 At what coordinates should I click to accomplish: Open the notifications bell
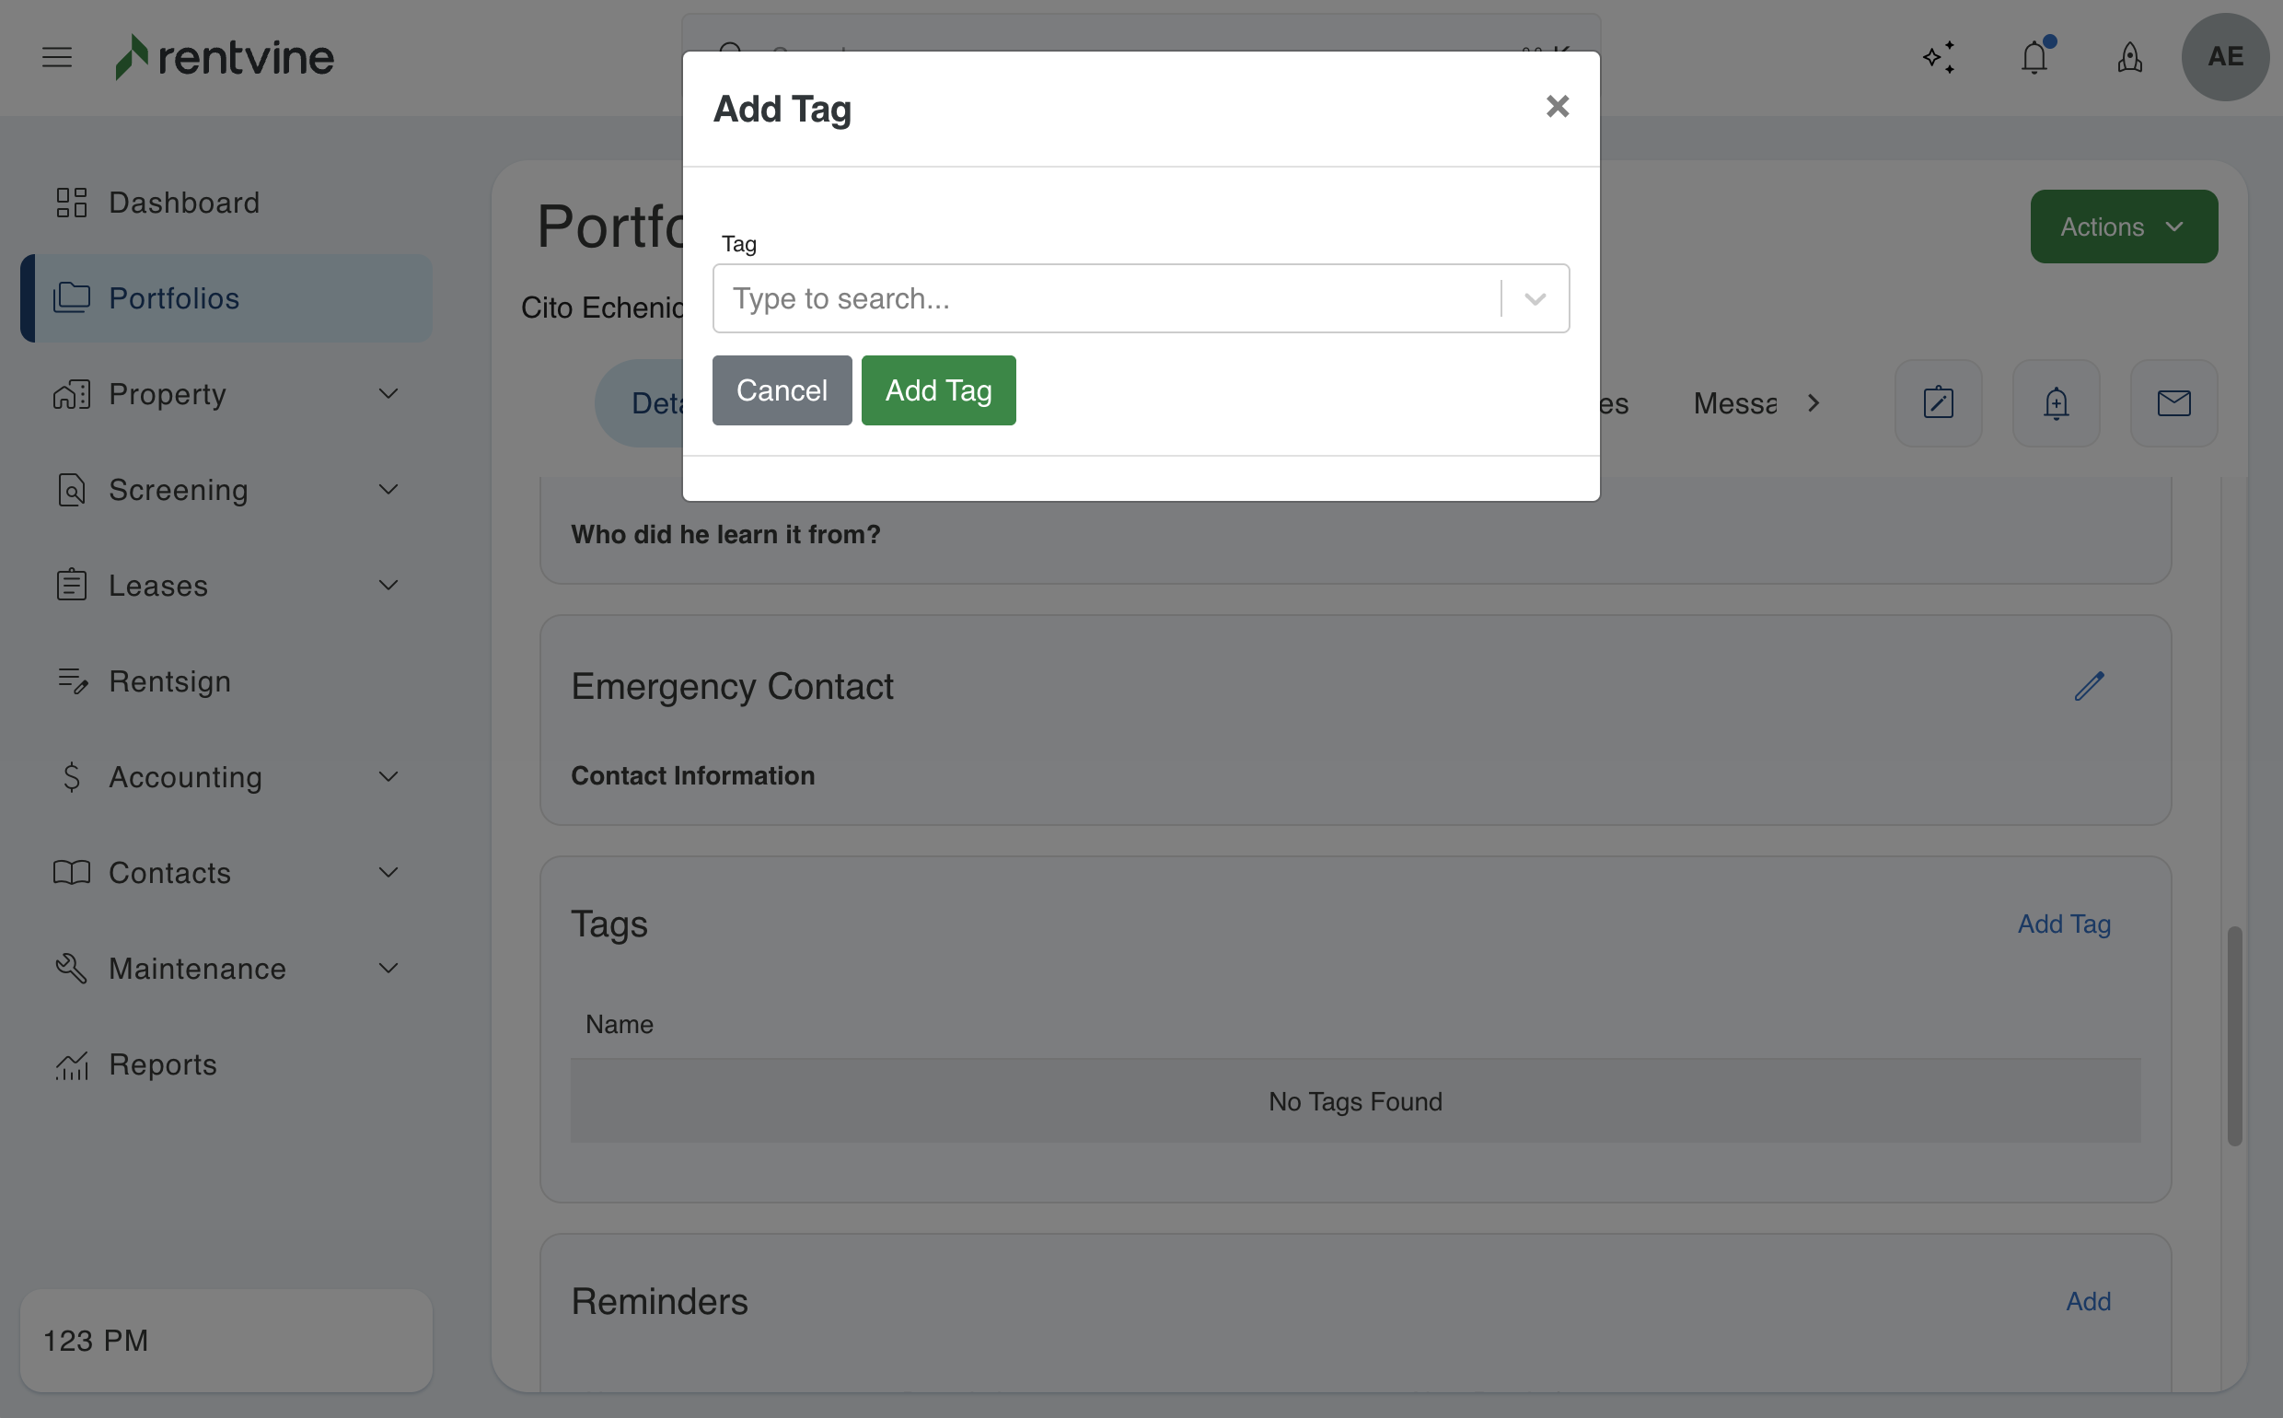click(x=2034, y=57)
